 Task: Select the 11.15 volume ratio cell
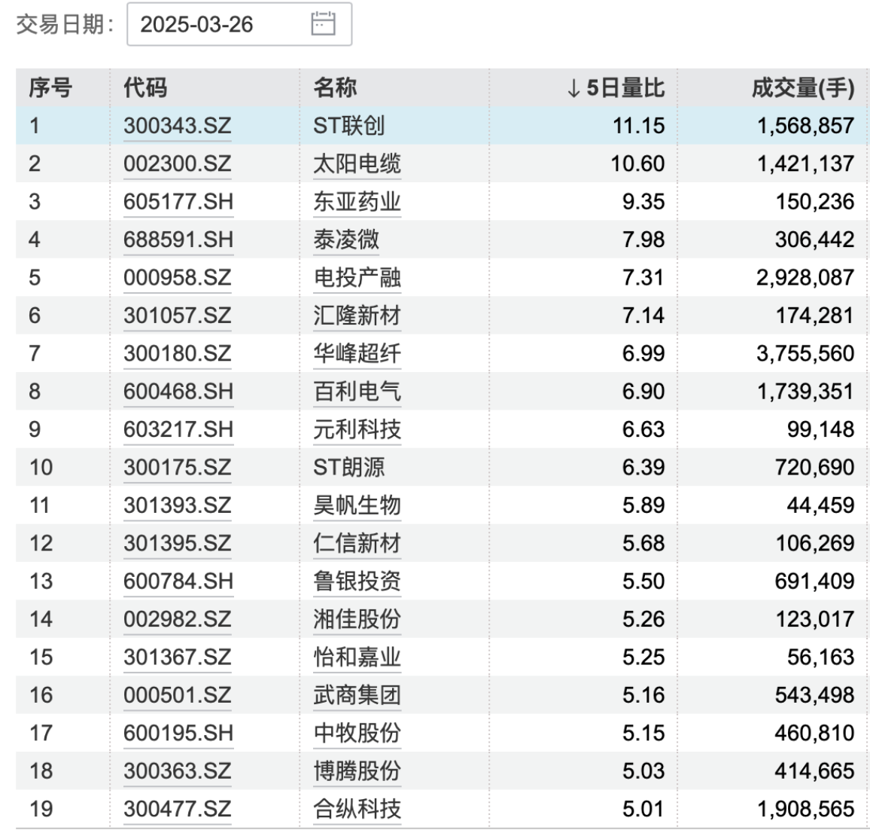click(639, 126)
